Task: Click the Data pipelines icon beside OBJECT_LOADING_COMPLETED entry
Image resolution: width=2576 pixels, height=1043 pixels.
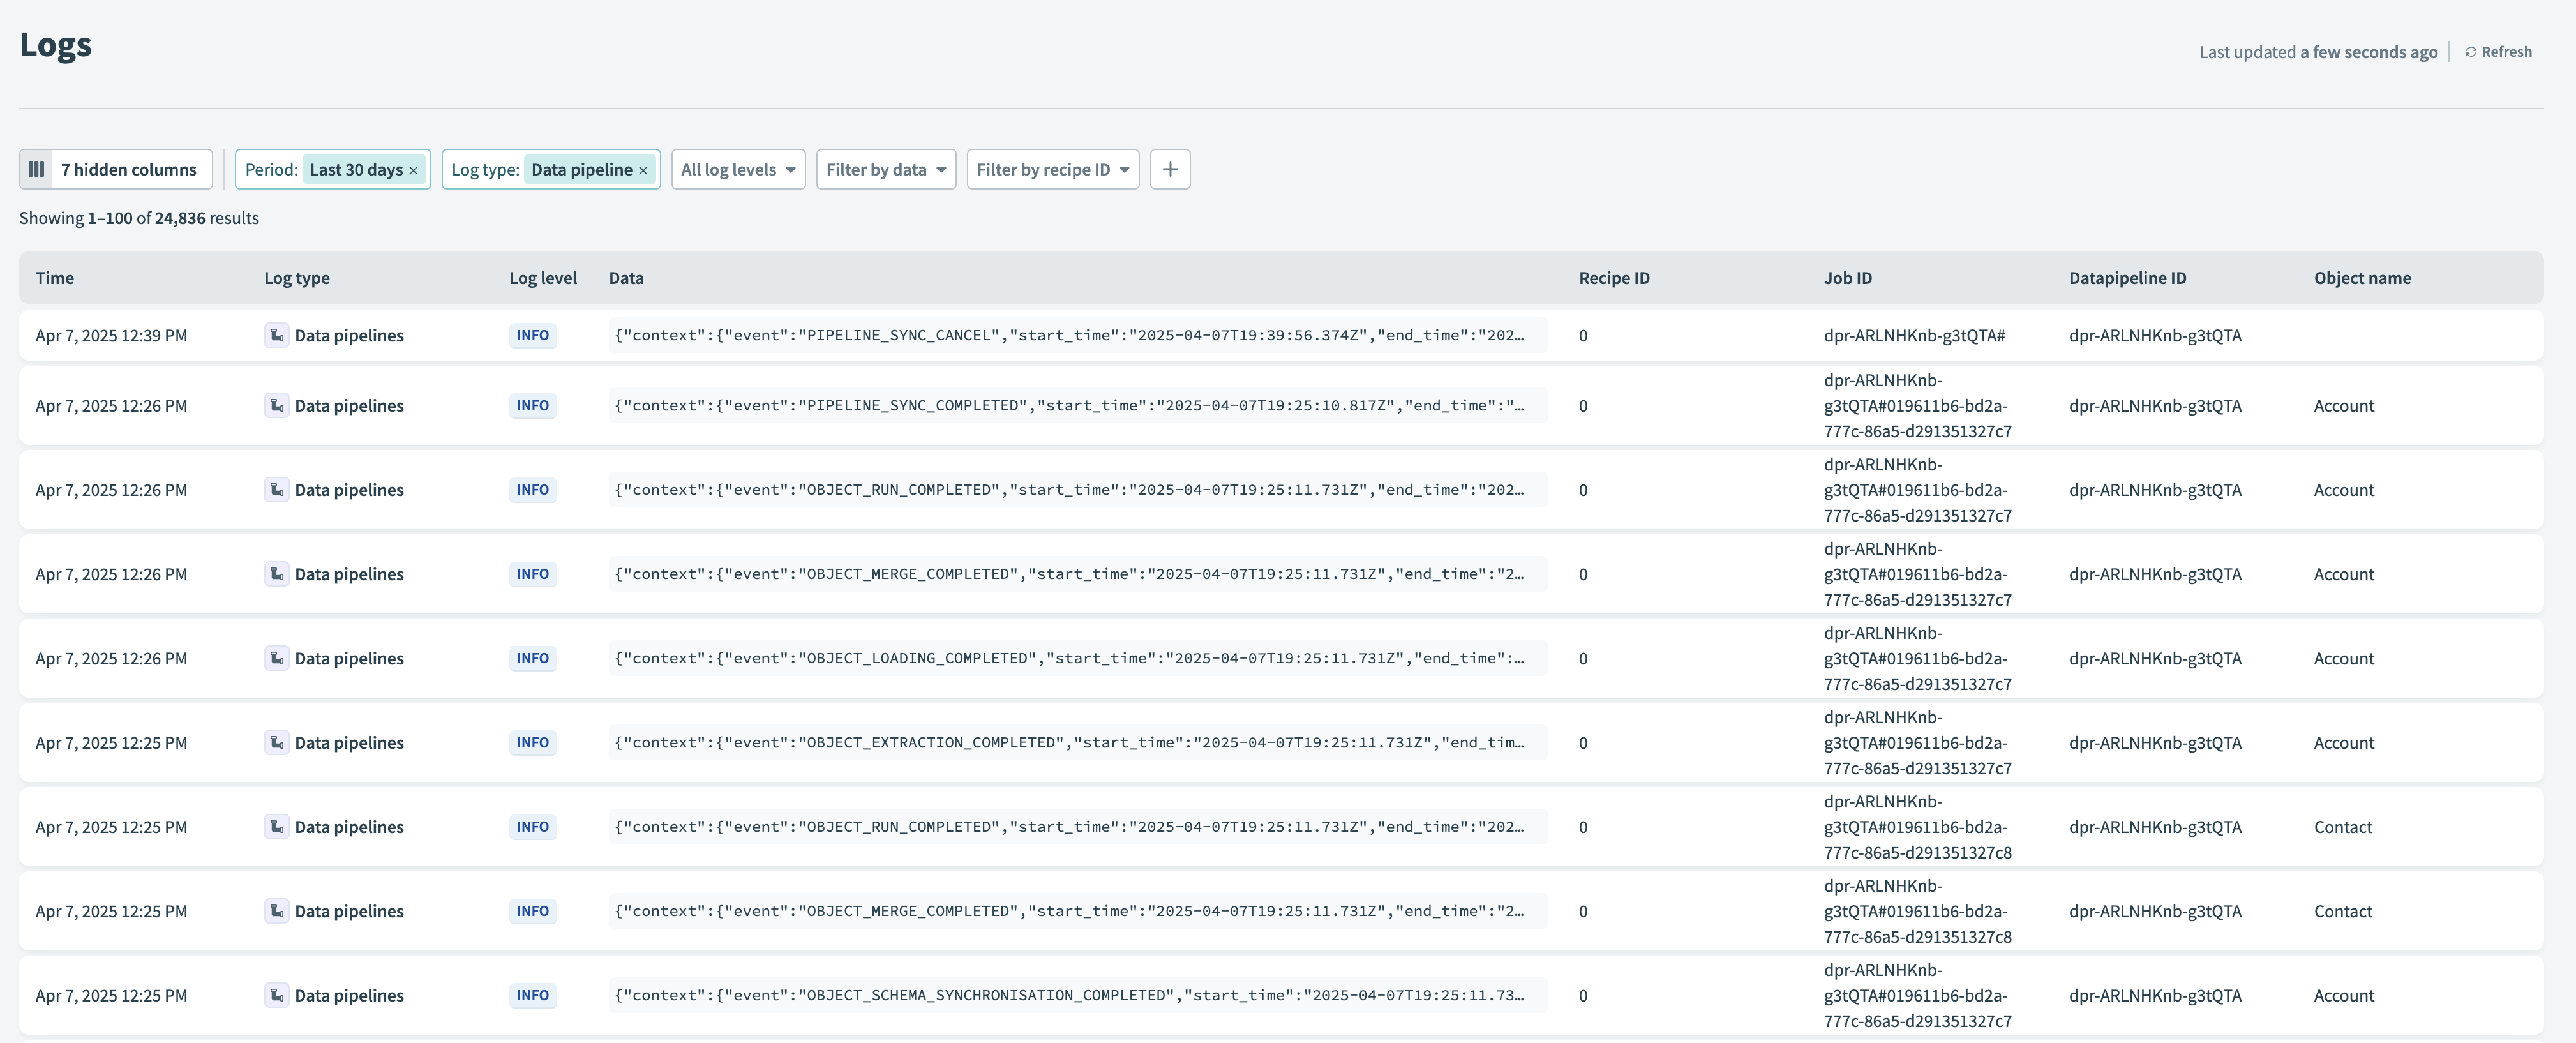Action: (x=276, y=658)
